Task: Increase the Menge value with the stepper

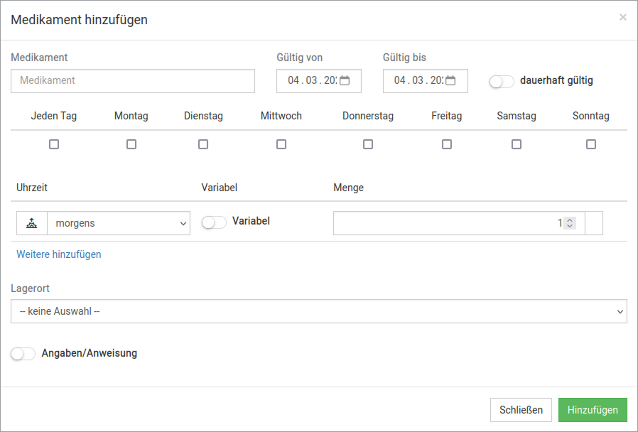Action: pos(570,220)
